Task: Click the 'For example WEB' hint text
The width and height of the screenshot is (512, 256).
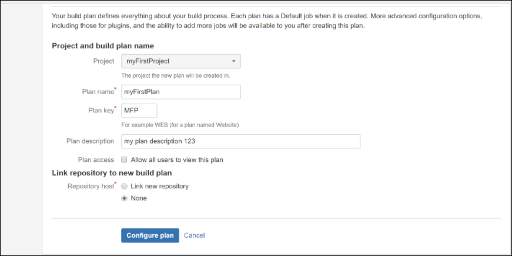Action: pos(180,125)
